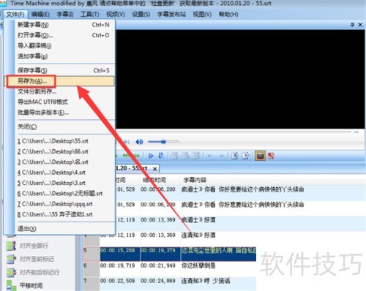Click the document with right-arrow icon

(246, 156)
